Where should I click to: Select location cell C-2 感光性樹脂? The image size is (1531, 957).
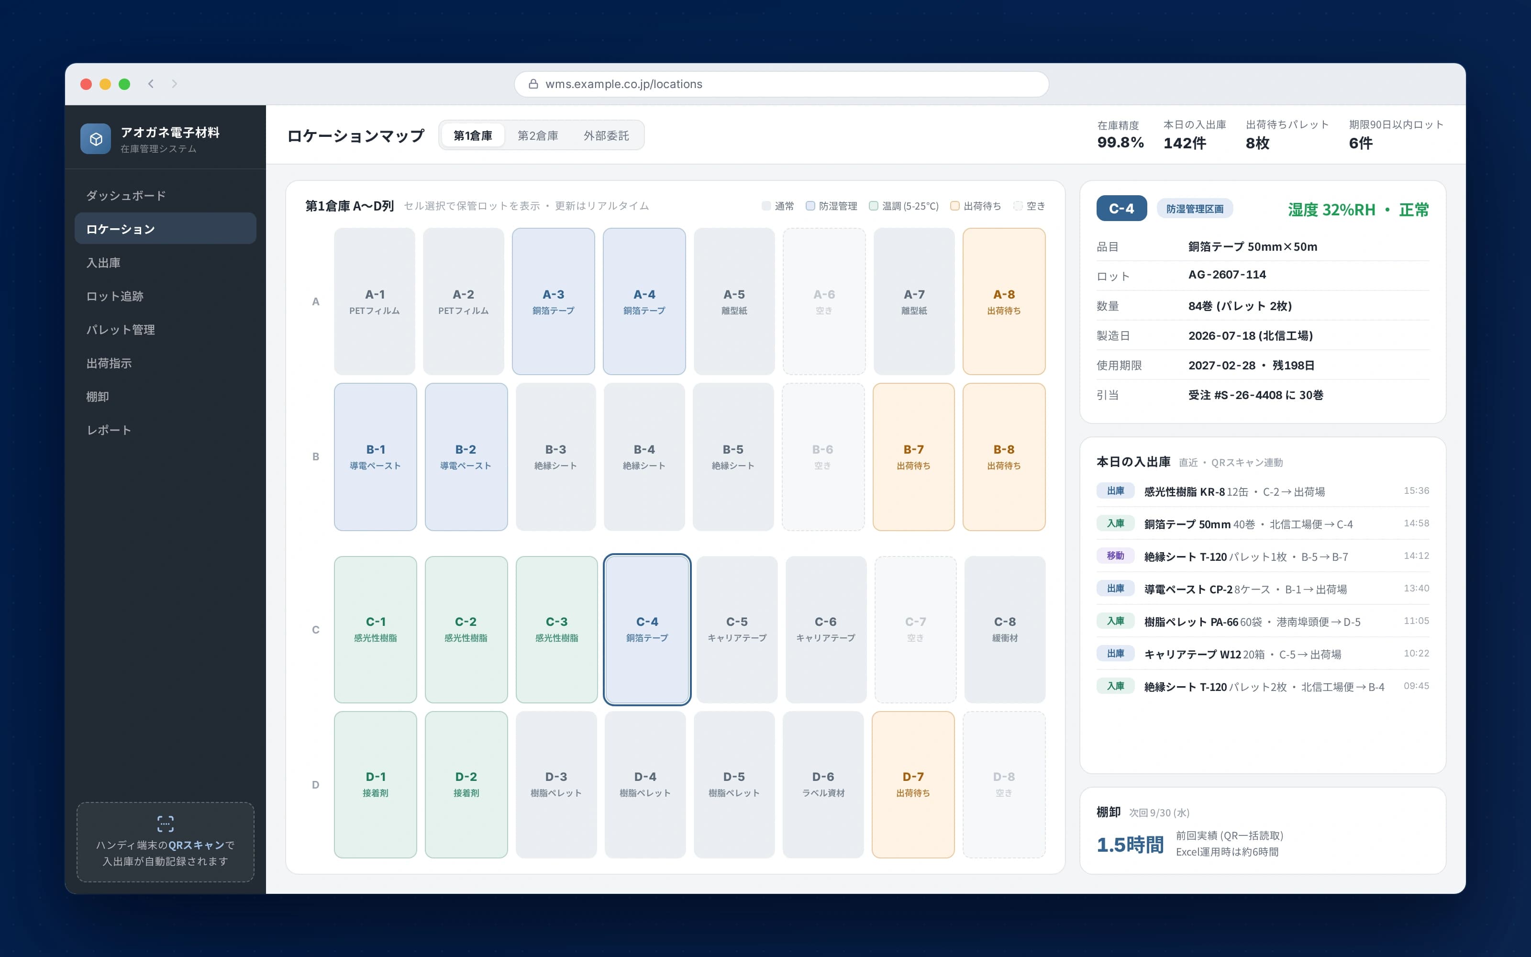(466, 630)
